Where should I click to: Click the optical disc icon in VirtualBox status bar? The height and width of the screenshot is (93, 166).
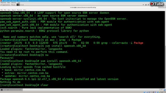[x=146, y=92]
